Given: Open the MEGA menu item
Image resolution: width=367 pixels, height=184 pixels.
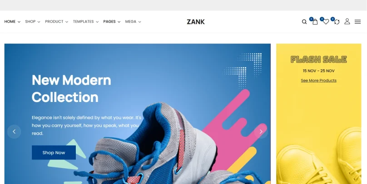Looking at the screenshot, I should (133, 21).
